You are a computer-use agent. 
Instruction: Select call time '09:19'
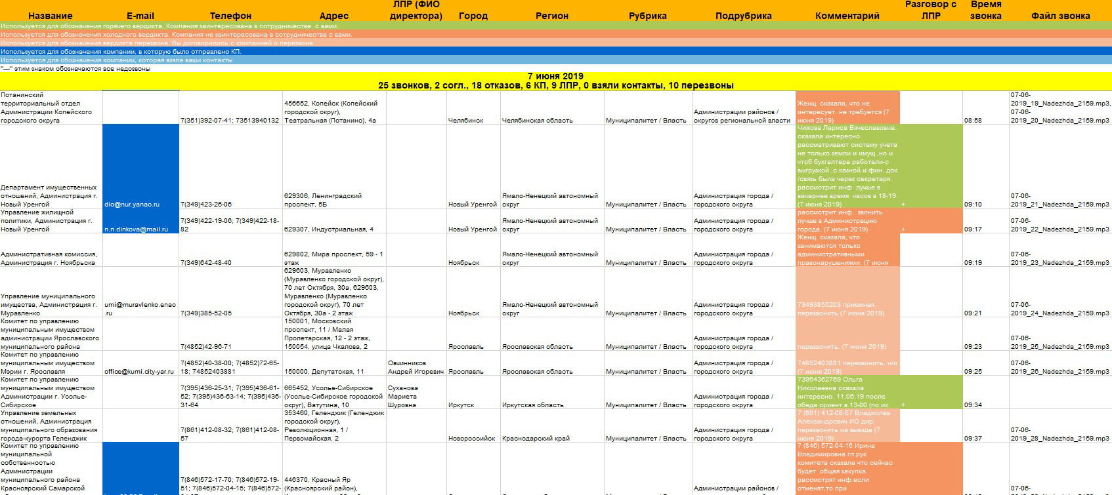pos(973,263)
